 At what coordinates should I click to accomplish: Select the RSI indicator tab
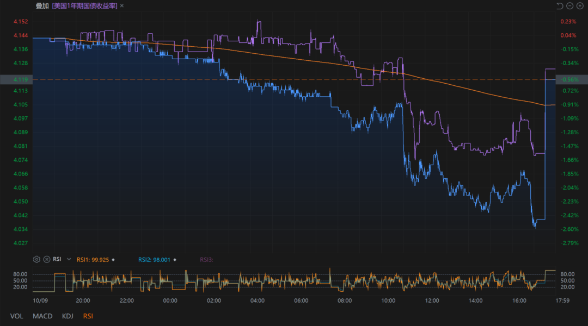pos(88,316)
